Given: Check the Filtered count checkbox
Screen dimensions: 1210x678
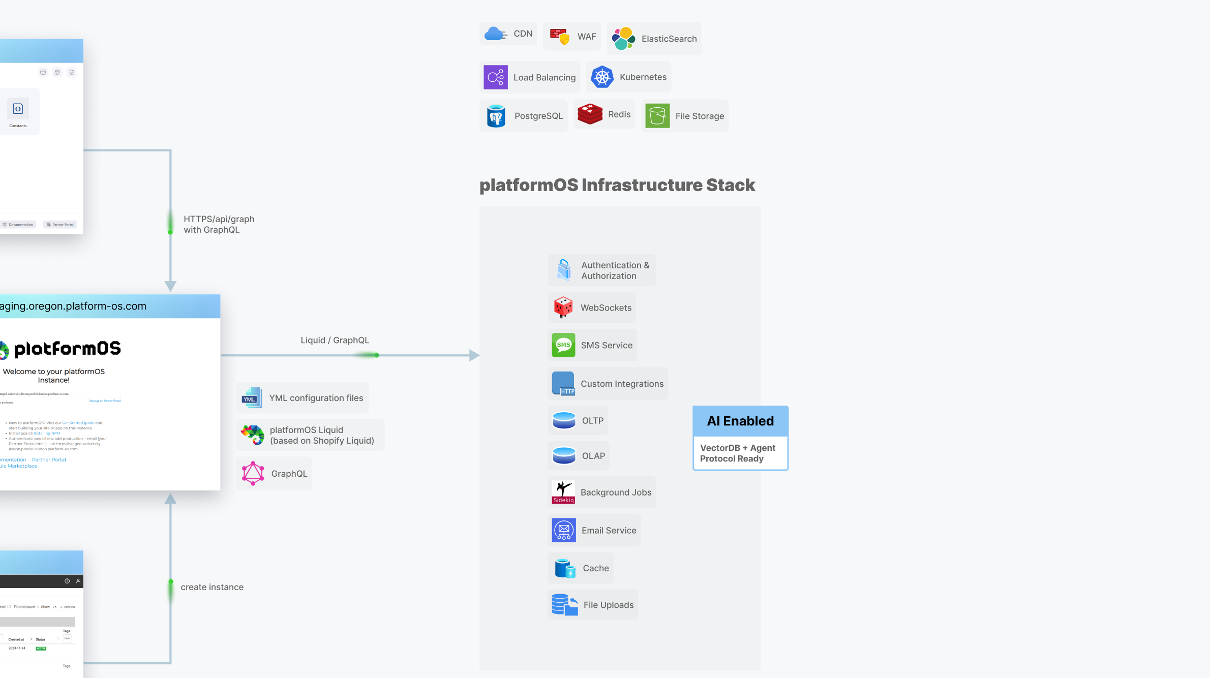Looking at the screenshot, I should 9,607.
